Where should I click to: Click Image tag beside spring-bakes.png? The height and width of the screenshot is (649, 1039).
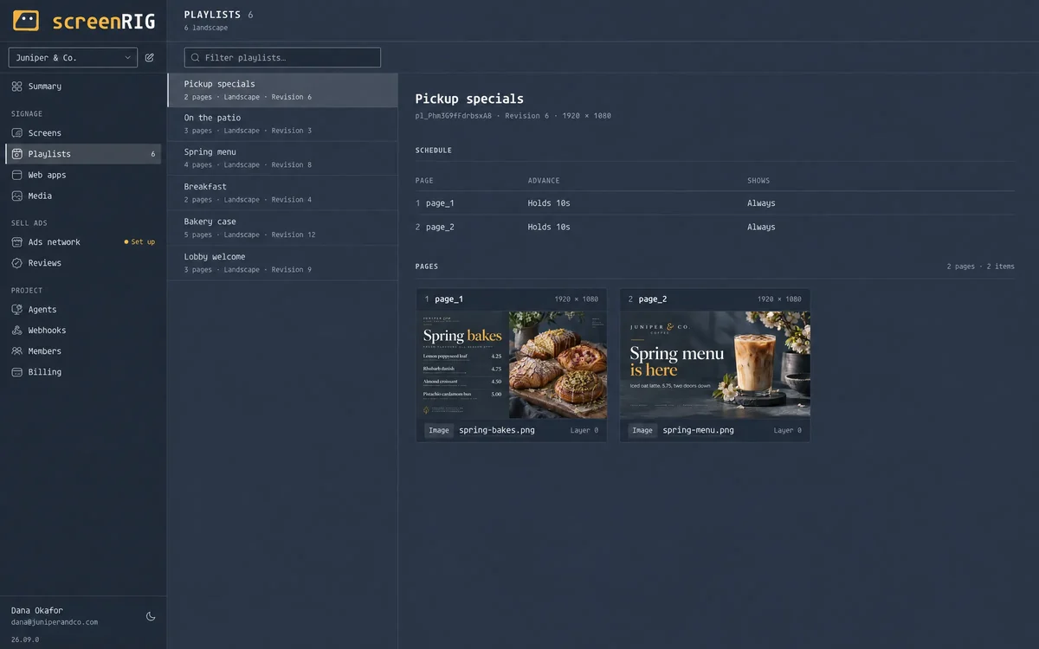pyautogui.click(x=439, y=430)
